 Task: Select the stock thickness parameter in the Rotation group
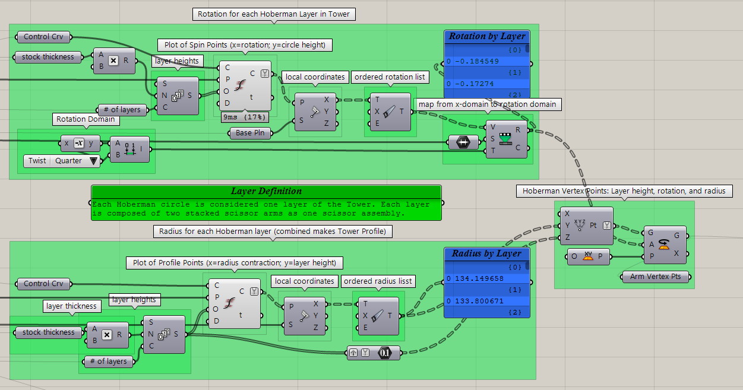point(48,57)
